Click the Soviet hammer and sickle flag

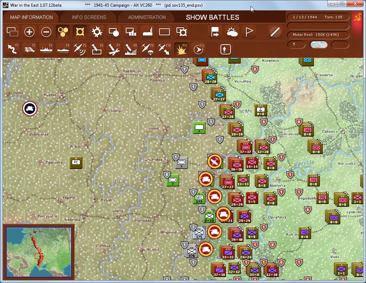click(x=357, y=17)
